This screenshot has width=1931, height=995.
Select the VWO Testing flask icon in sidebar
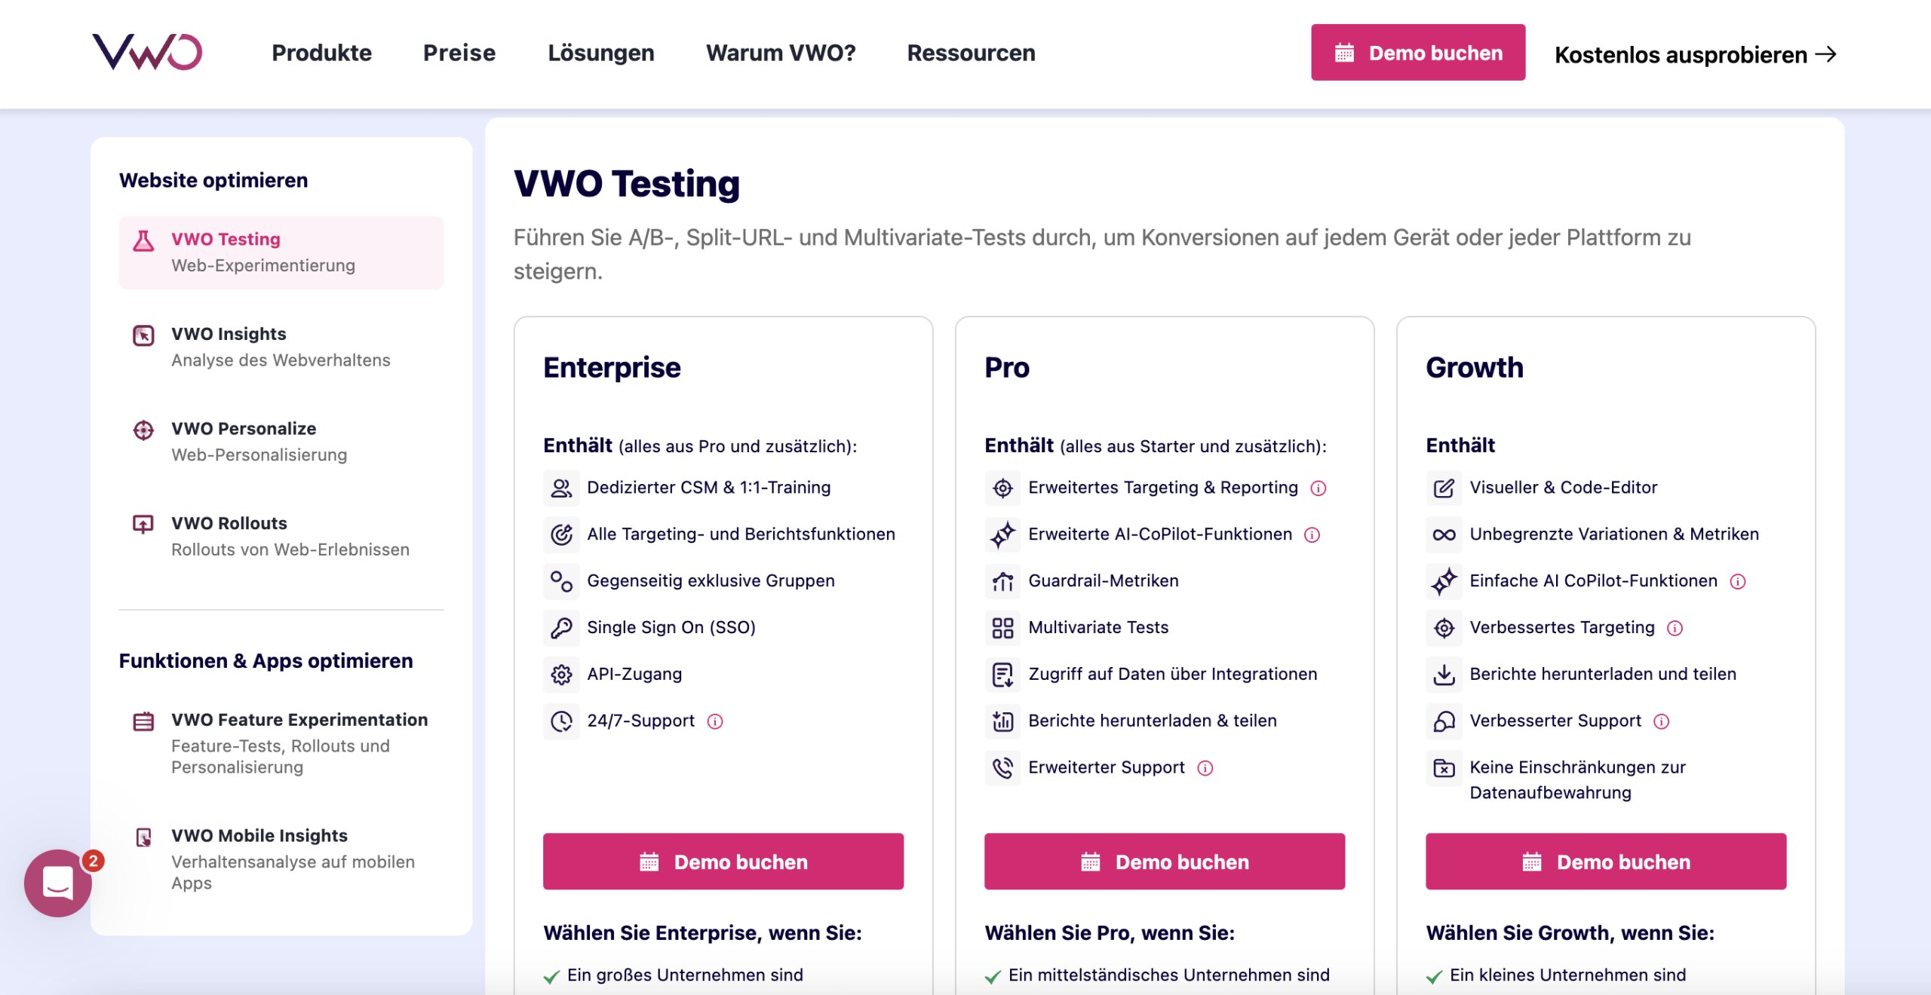pyautogui.click(x=143, y=240)
